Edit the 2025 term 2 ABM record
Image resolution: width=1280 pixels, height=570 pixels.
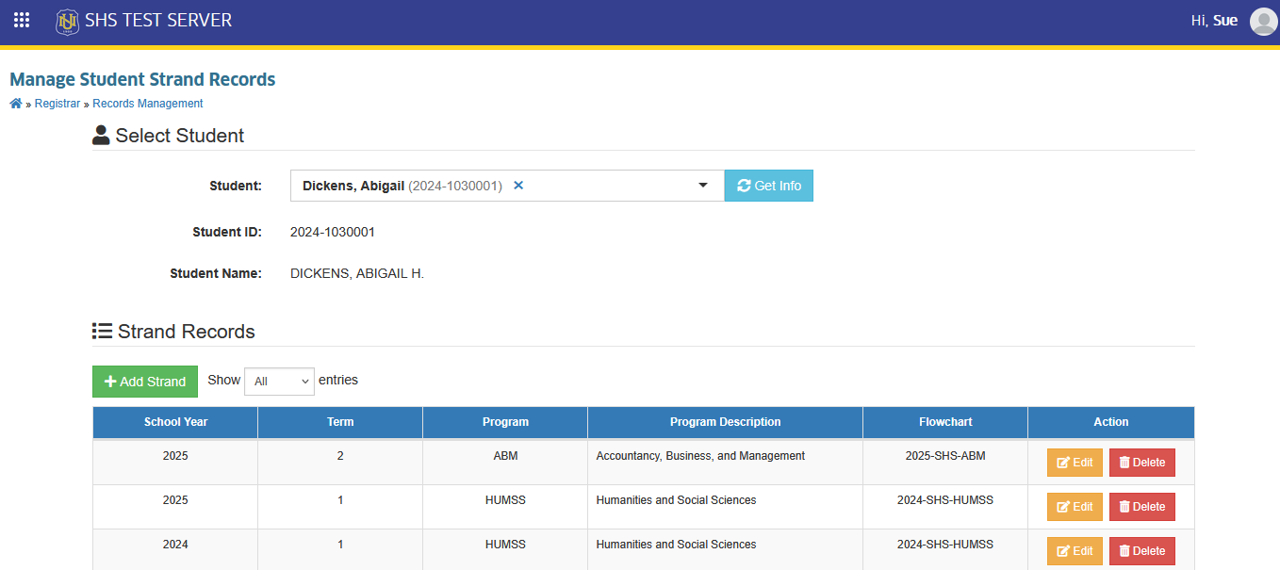coord(1075,463)
